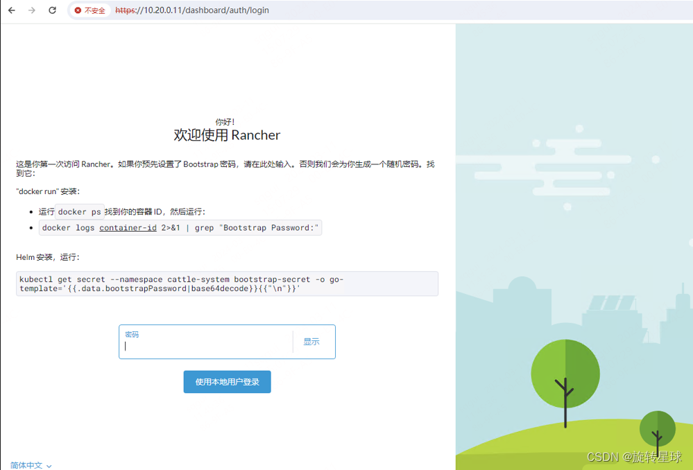Click the X icon inside the security badge
Image resolution: width=693 pixels, height=470 pixels.
click(x=78, y=10)
